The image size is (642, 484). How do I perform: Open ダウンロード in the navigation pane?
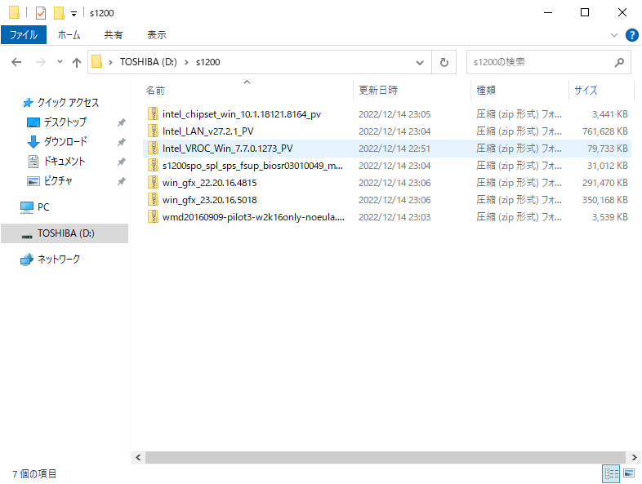tap(65, 141)
